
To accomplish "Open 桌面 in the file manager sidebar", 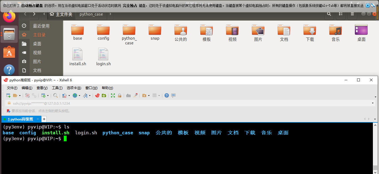I will [41, 44].
